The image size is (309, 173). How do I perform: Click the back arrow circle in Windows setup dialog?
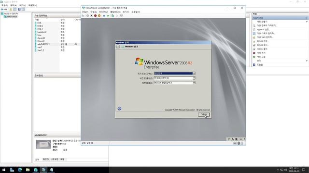[118, 47]
